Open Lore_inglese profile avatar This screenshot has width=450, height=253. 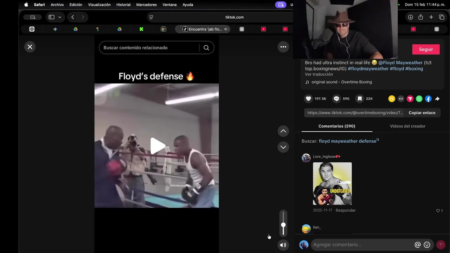[306, 158]
